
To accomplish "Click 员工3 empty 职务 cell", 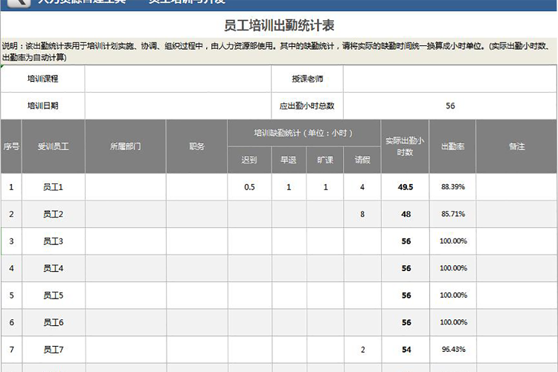I will 196,241.
